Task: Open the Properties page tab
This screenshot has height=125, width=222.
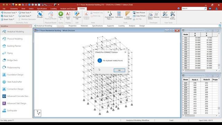Action: (x=72, y=26)
